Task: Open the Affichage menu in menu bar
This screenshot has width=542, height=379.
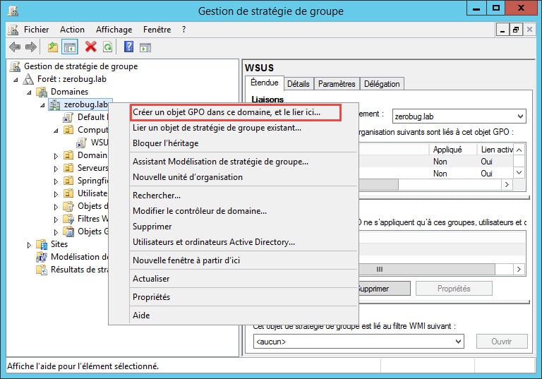Action: pos(114,30)
